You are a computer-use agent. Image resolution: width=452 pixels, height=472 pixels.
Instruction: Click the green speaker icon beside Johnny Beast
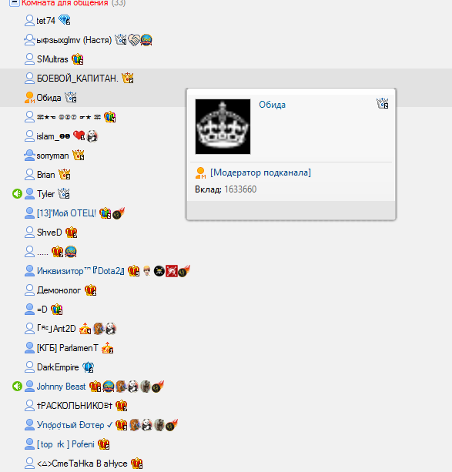(x=17, y=387)
